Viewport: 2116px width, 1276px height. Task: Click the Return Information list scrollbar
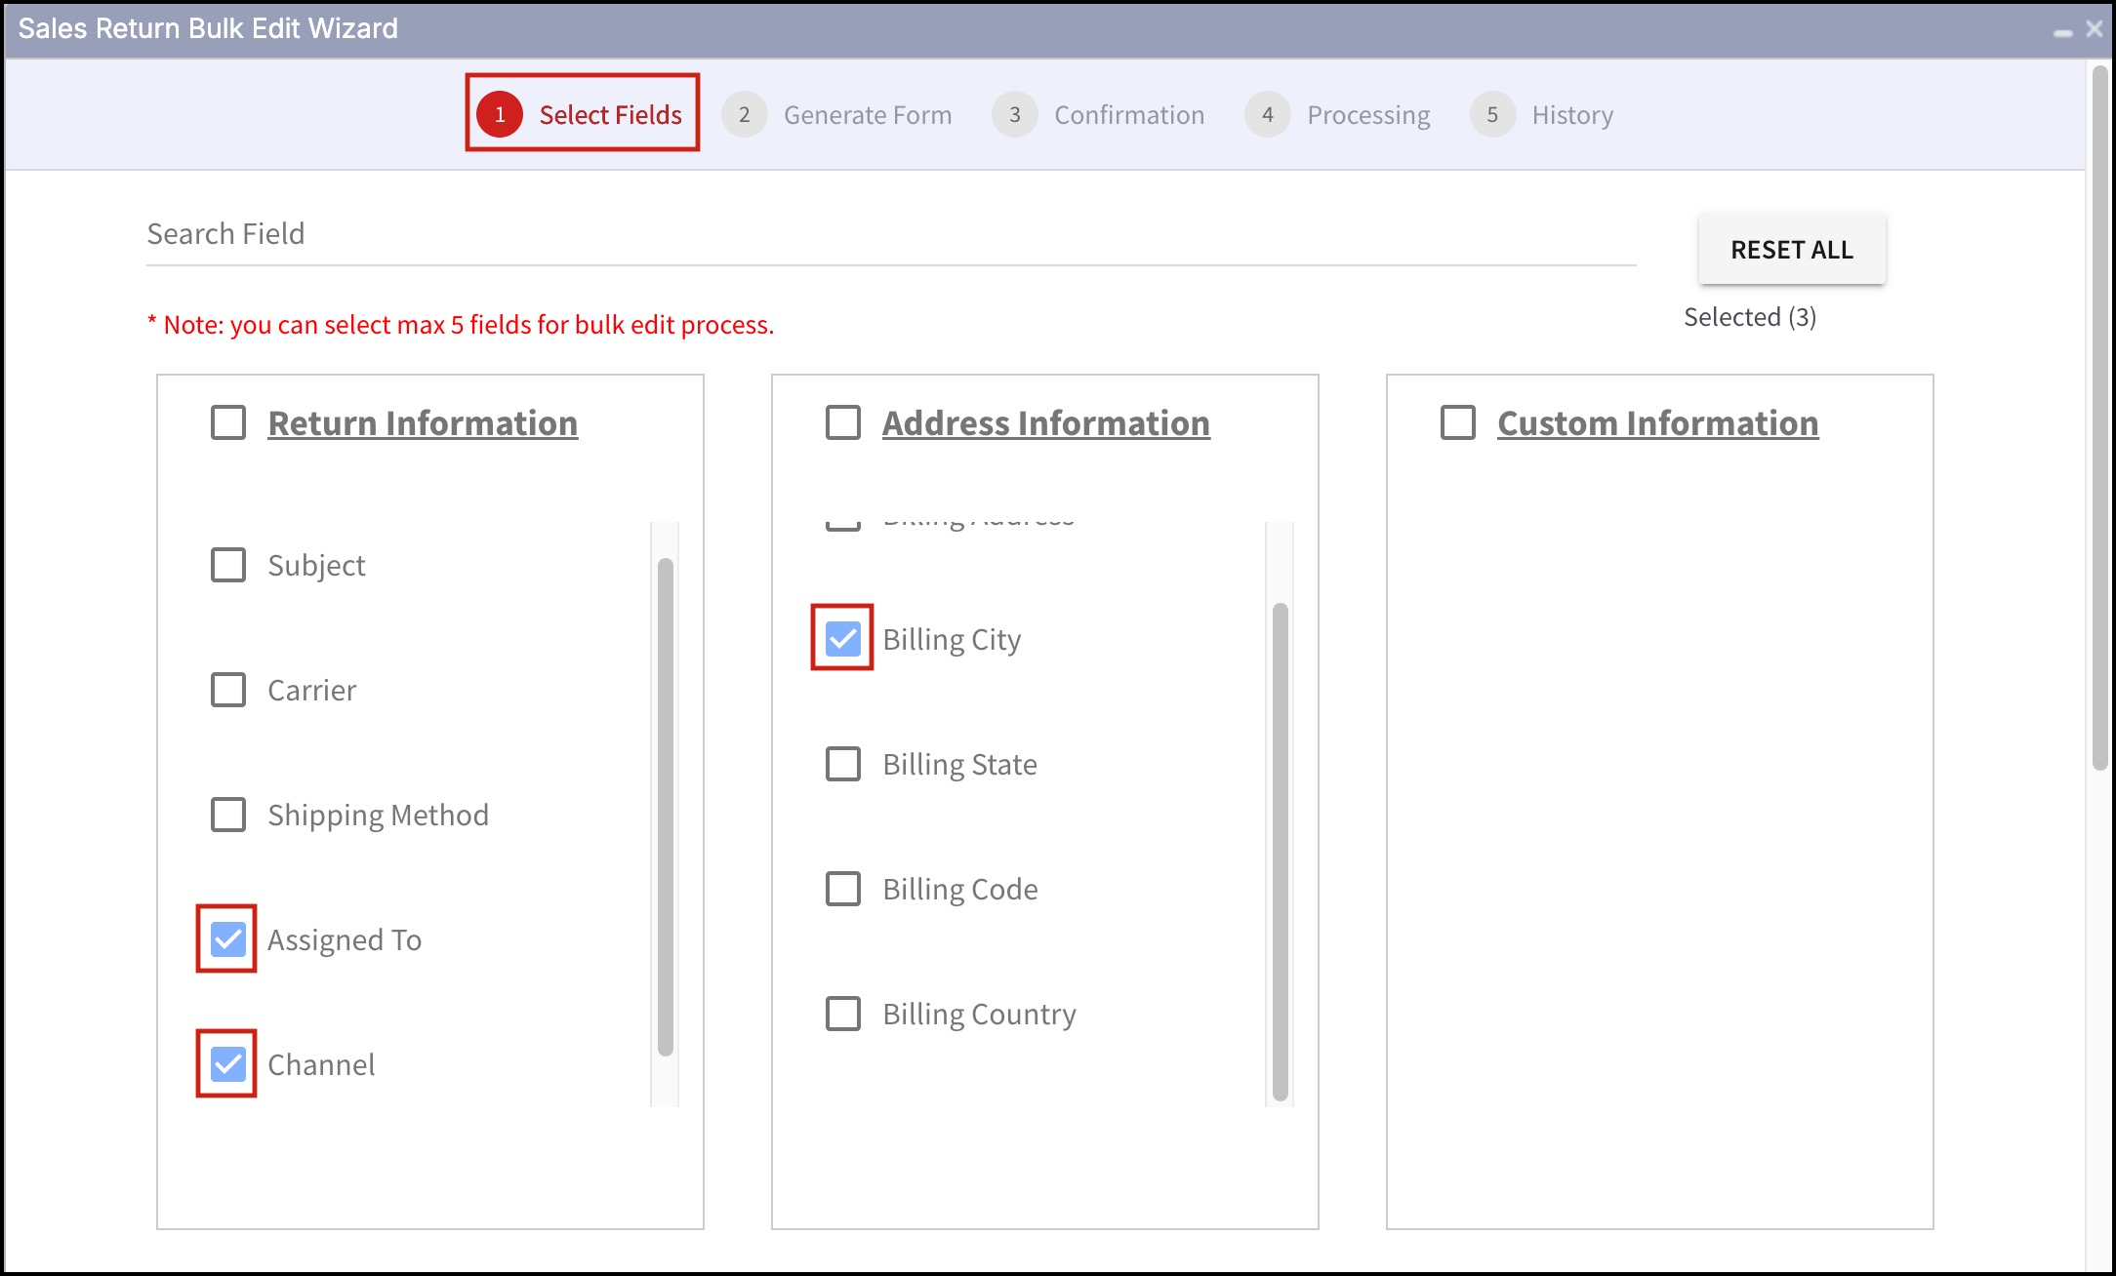point(666,806)
